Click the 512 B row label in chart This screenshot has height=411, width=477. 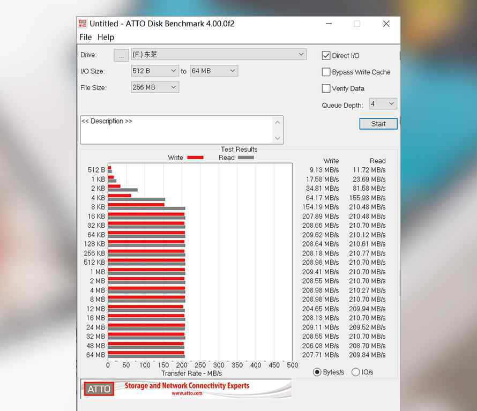(x=96, y=170)
